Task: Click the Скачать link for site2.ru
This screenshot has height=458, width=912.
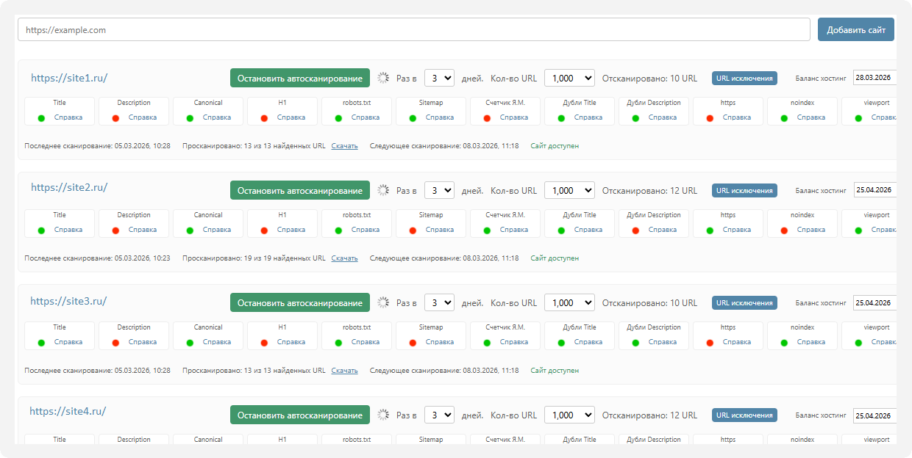Action: click(344, 258)
